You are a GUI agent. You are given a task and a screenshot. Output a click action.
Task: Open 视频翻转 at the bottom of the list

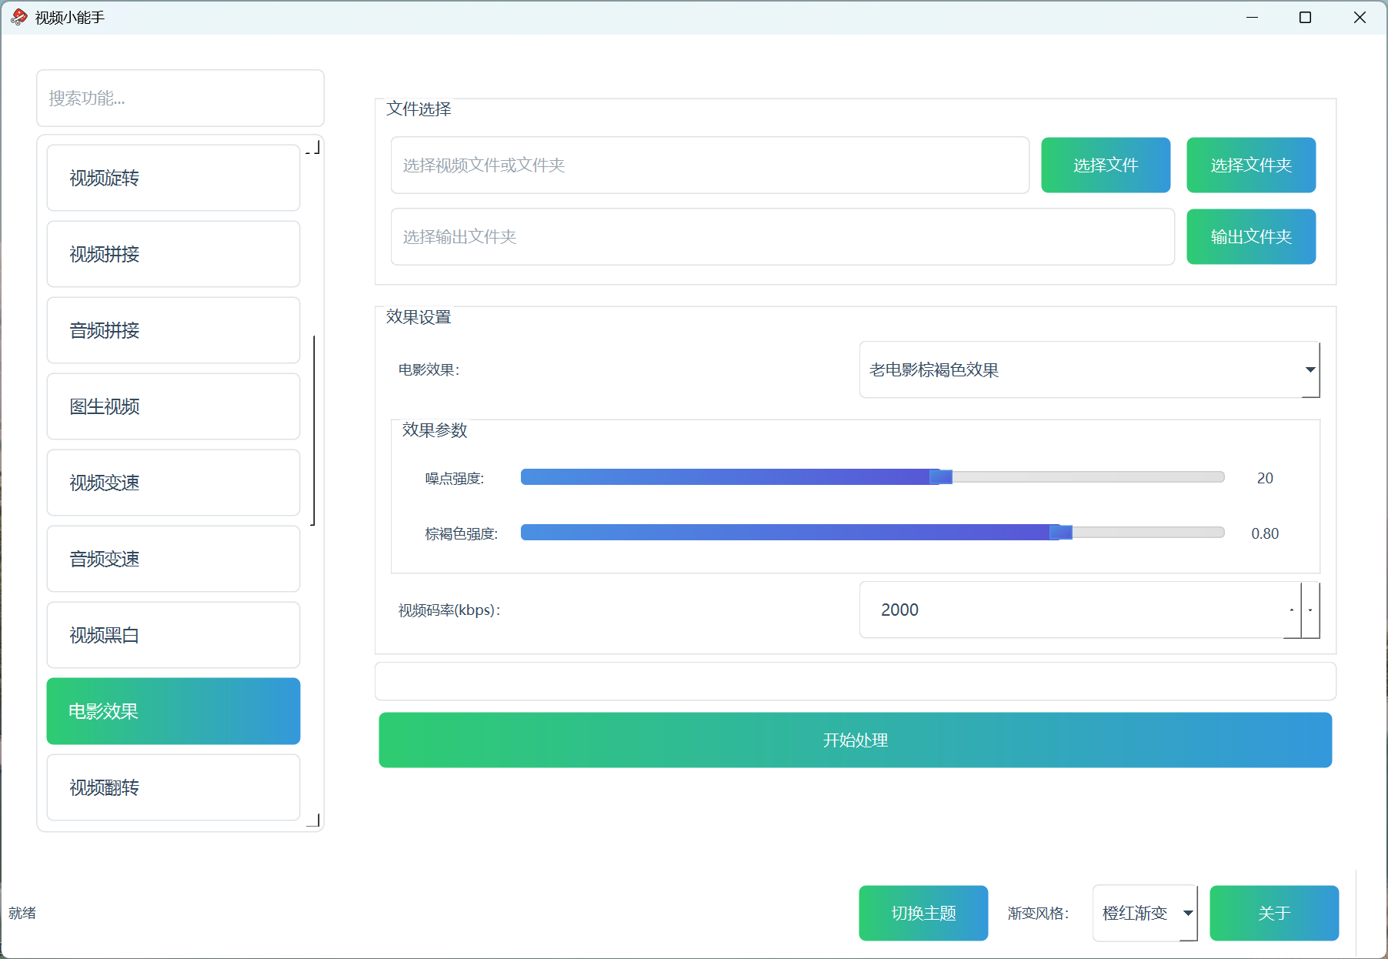[x=173, y=787]
